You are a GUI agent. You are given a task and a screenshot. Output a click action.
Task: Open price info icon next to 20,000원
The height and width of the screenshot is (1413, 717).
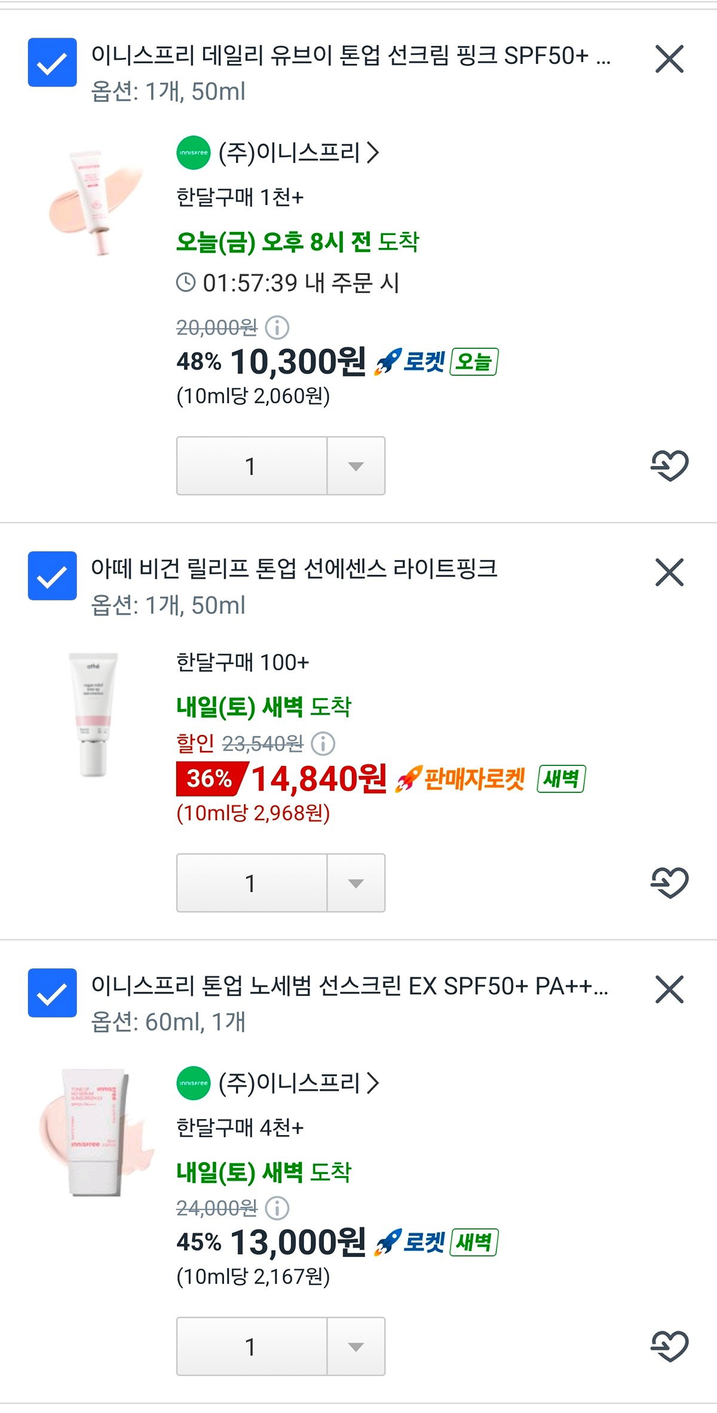pyautogui.click(x=277, y=327)
